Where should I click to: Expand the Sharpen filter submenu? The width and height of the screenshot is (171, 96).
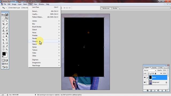pos(45,41)
